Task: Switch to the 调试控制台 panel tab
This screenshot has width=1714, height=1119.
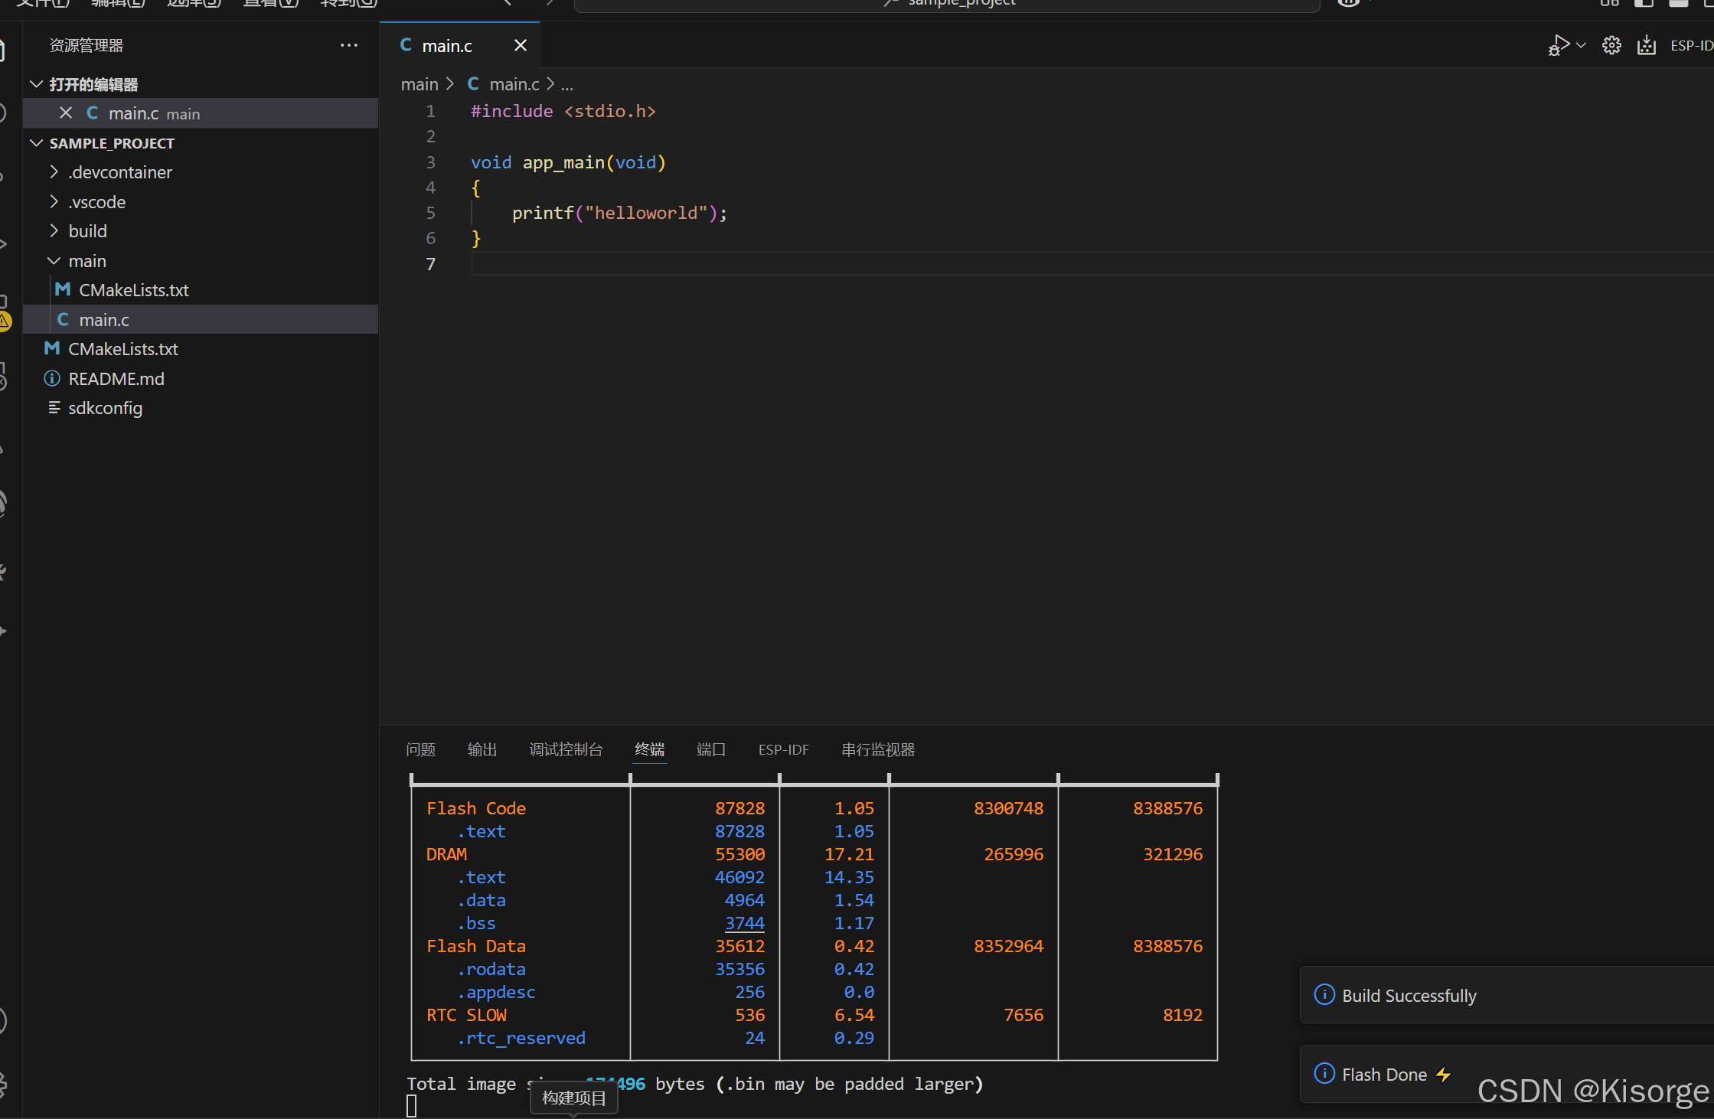Action: (x=566, y=749)
